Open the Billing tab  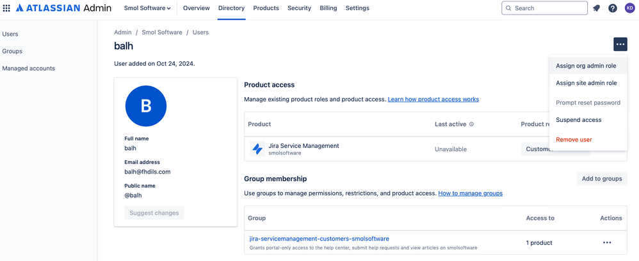[328, 8]
